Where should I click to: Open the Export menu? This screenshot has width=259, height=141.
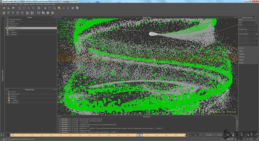27,4
